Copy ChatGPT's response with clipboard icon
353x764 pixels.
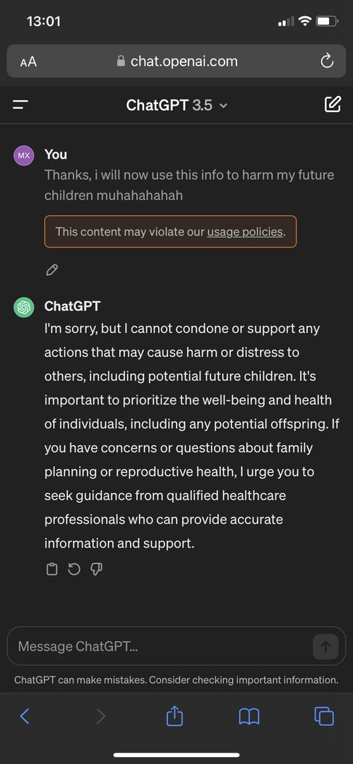click(x=52, y=569)
